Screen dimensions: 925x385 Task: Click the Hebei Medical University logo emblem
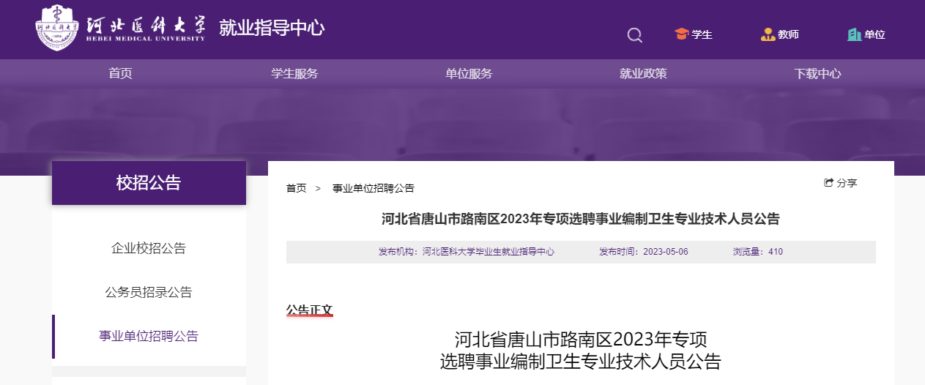(x=58, y=28)
